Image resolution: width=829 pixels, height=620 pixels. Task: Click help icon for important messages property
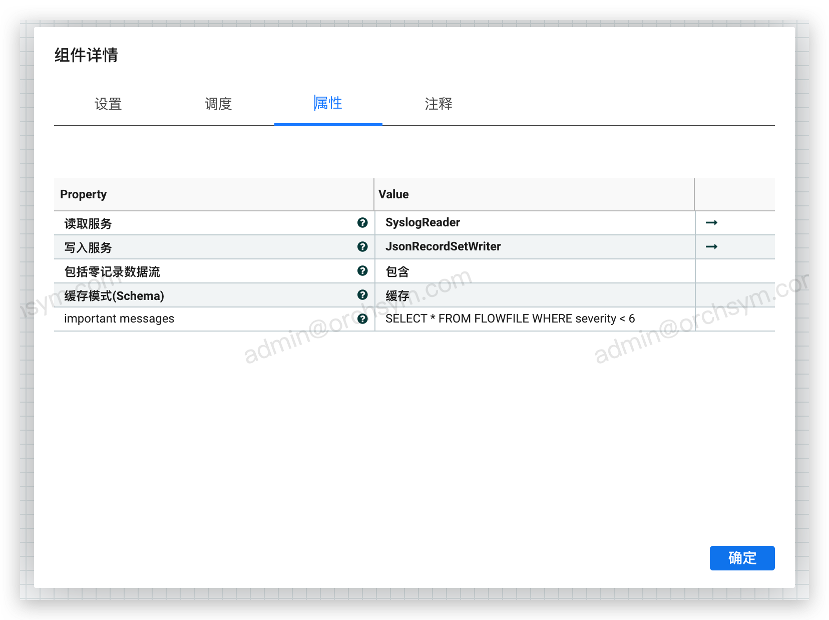pos(362,319)
